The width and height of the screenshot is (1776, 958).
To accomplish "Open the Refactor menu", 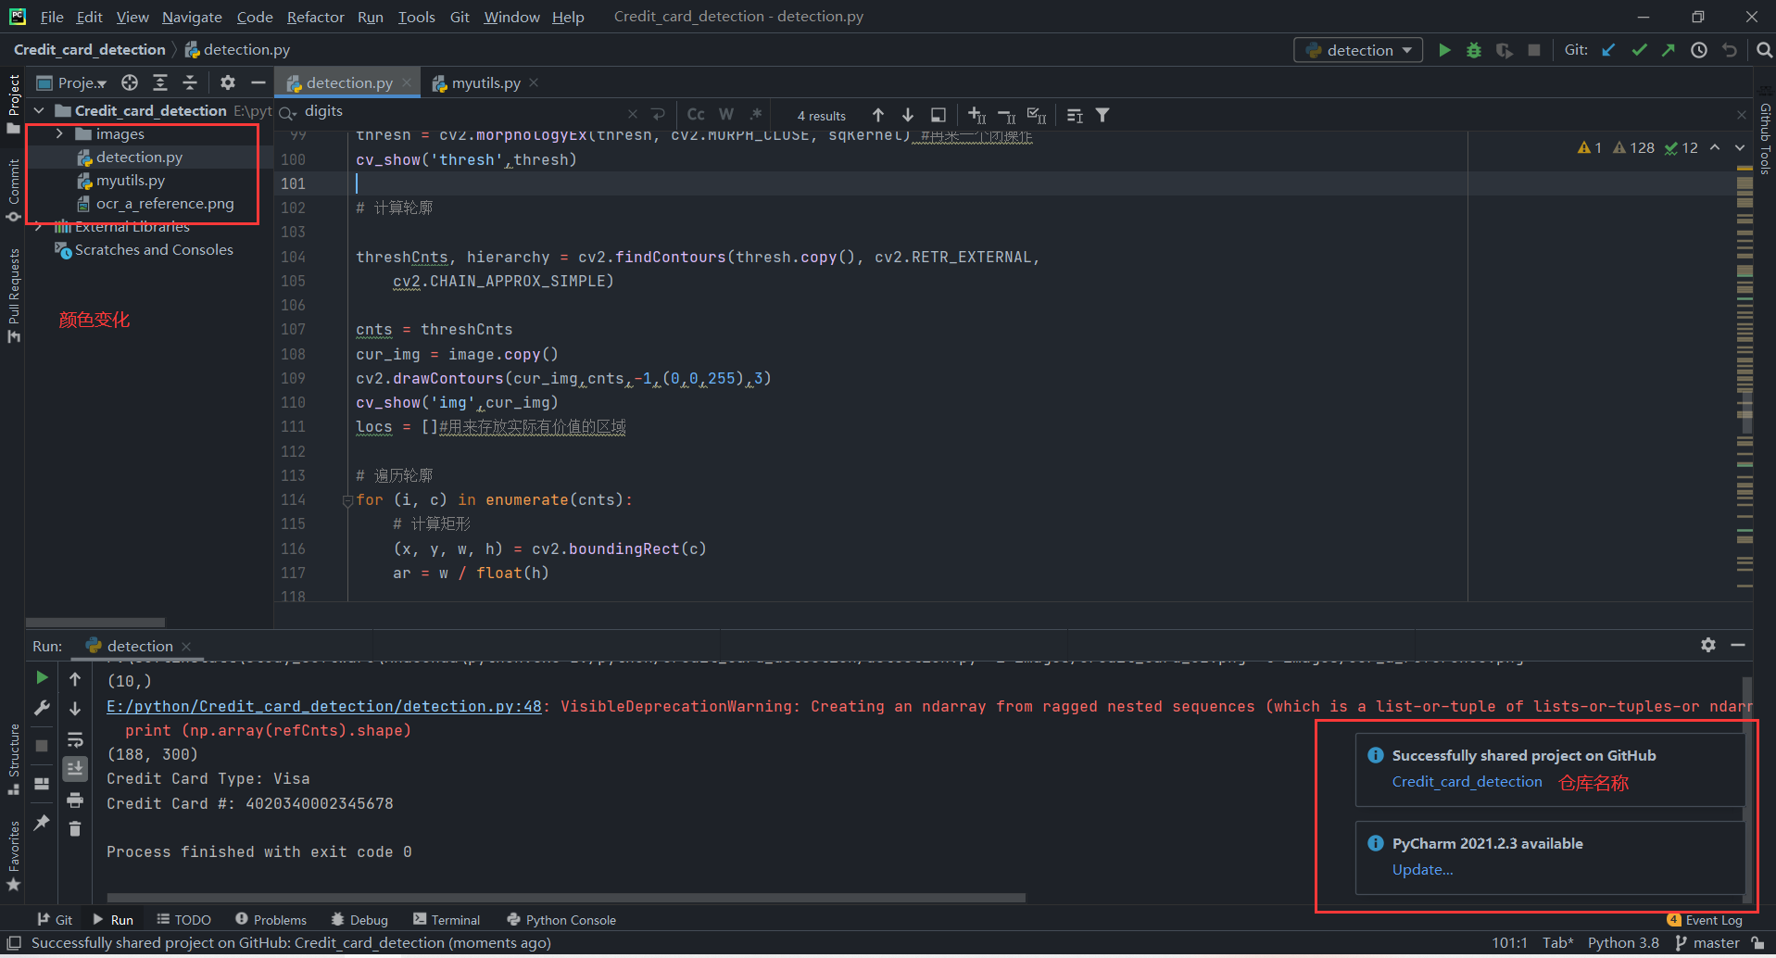I will 315,17.
